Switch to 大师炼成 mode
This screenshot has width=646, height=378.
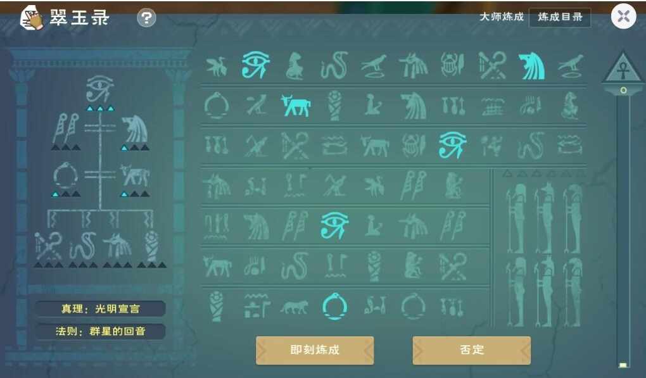click(x=502, y=16)
